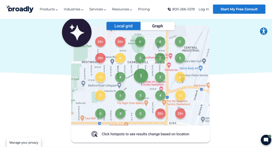
Task: Click the Holiday Inn Express hotel pin
Action: point(161,89)
